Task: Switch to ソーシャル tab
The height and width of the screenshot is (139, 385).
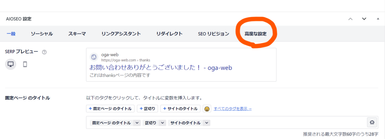Action: (42, 34)
